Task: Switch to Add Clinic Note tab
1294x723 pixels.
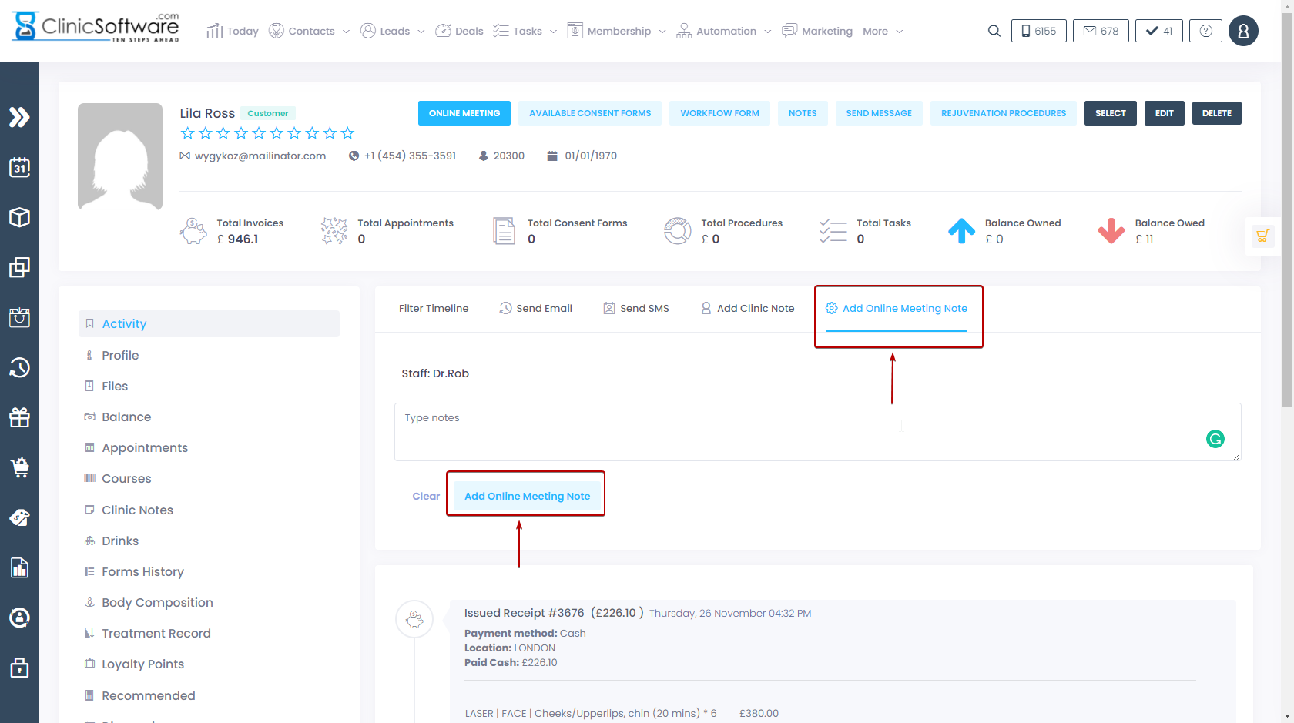Action: coord(747,308)
